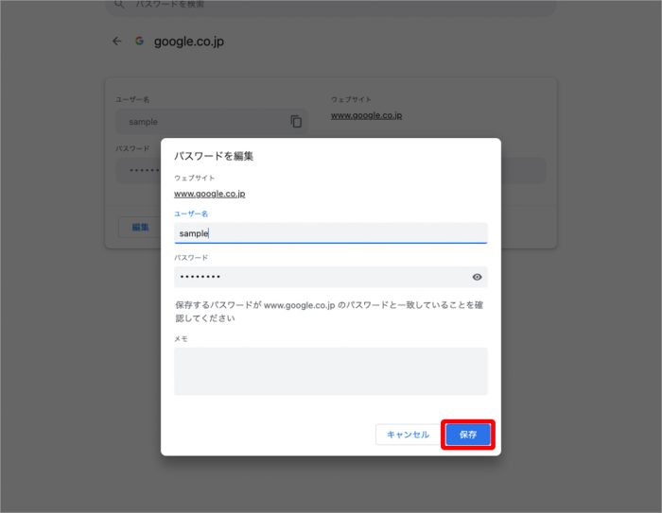Click the dialog's パスワード input field

[320, 277]
